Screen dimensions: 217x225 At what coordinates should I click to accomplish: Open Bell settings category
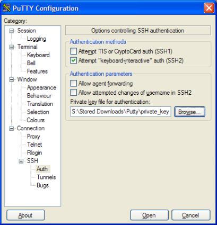(31, 63)
